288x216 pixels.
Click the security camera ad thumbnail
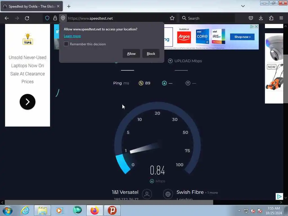(x=274, y=48)
